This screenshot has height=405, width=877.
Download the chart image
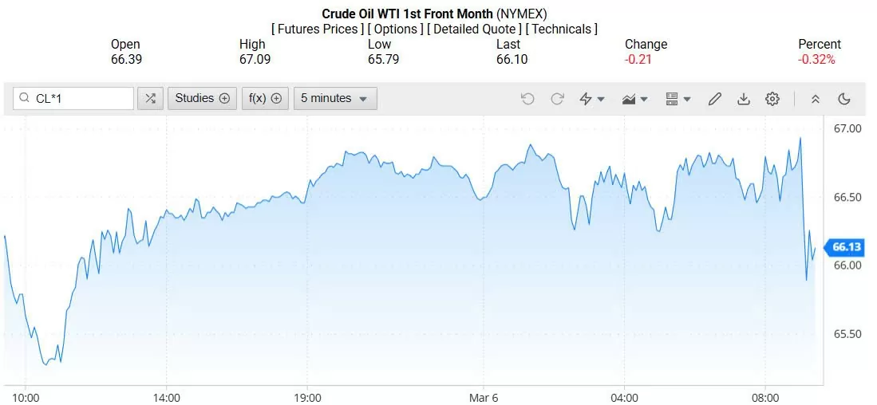pyautogui.click(x=744, y=99)
